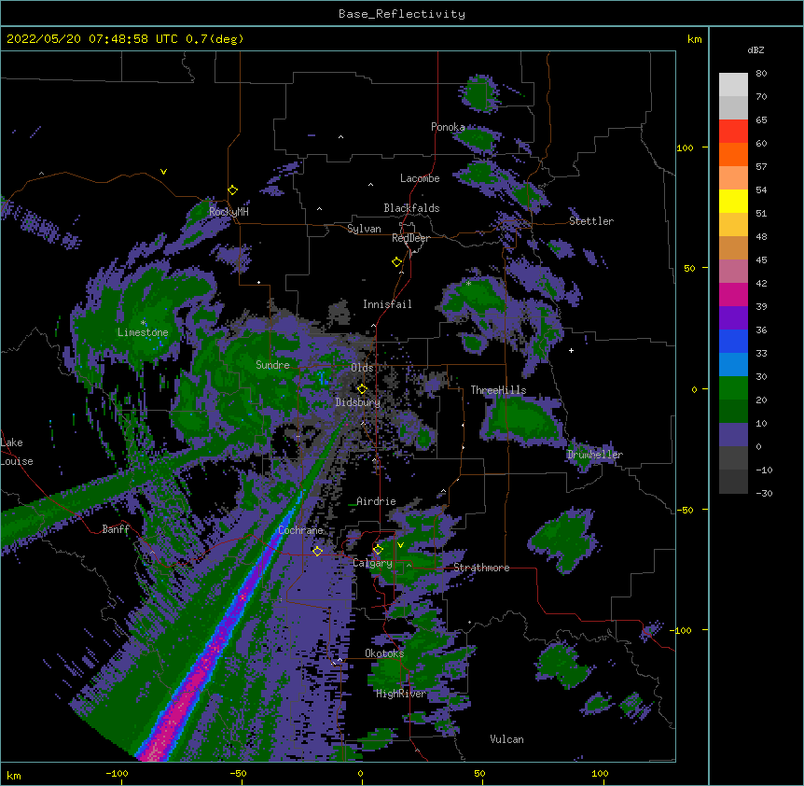Click the 100 tick label on the vertical axis
The image size is (804, 786).
(685, 147)
